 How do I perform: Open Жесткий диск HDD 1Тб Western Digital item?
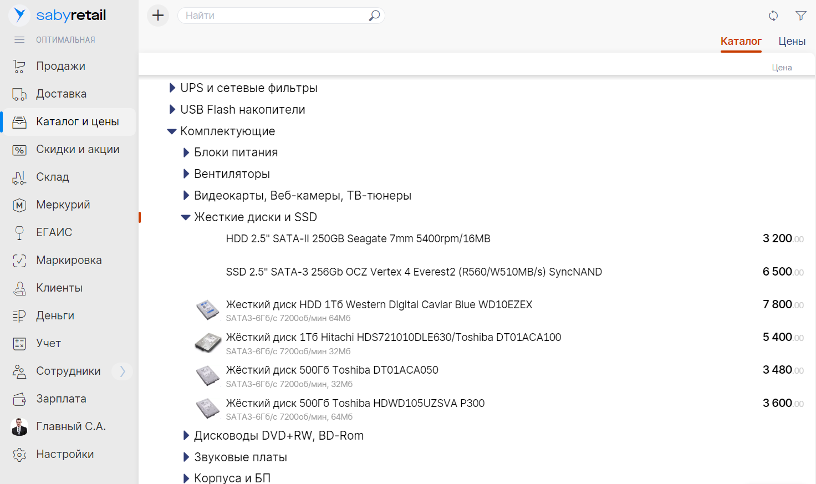pos(379,304)
